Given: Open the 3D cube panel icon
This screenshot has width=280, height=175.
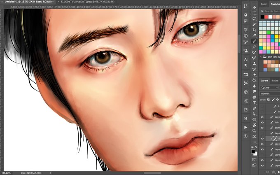Looking at the screenshot, I should click(246, 92).
